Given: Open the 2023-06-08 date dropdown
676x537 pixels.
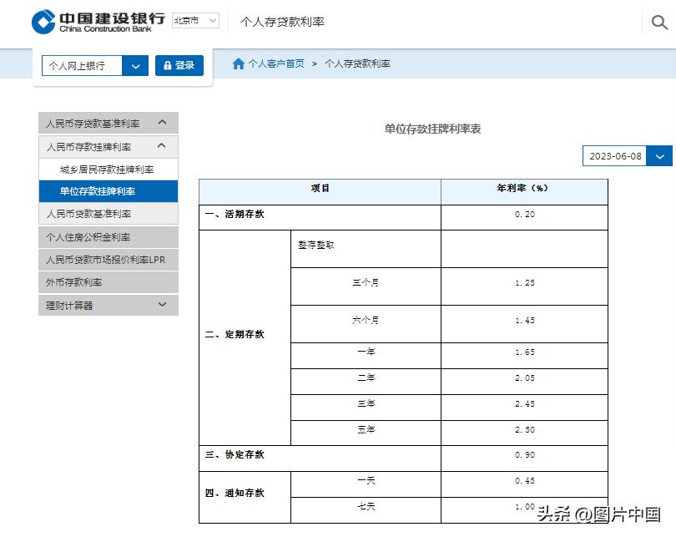Looking at the screenshot, I should coord(658,155).
